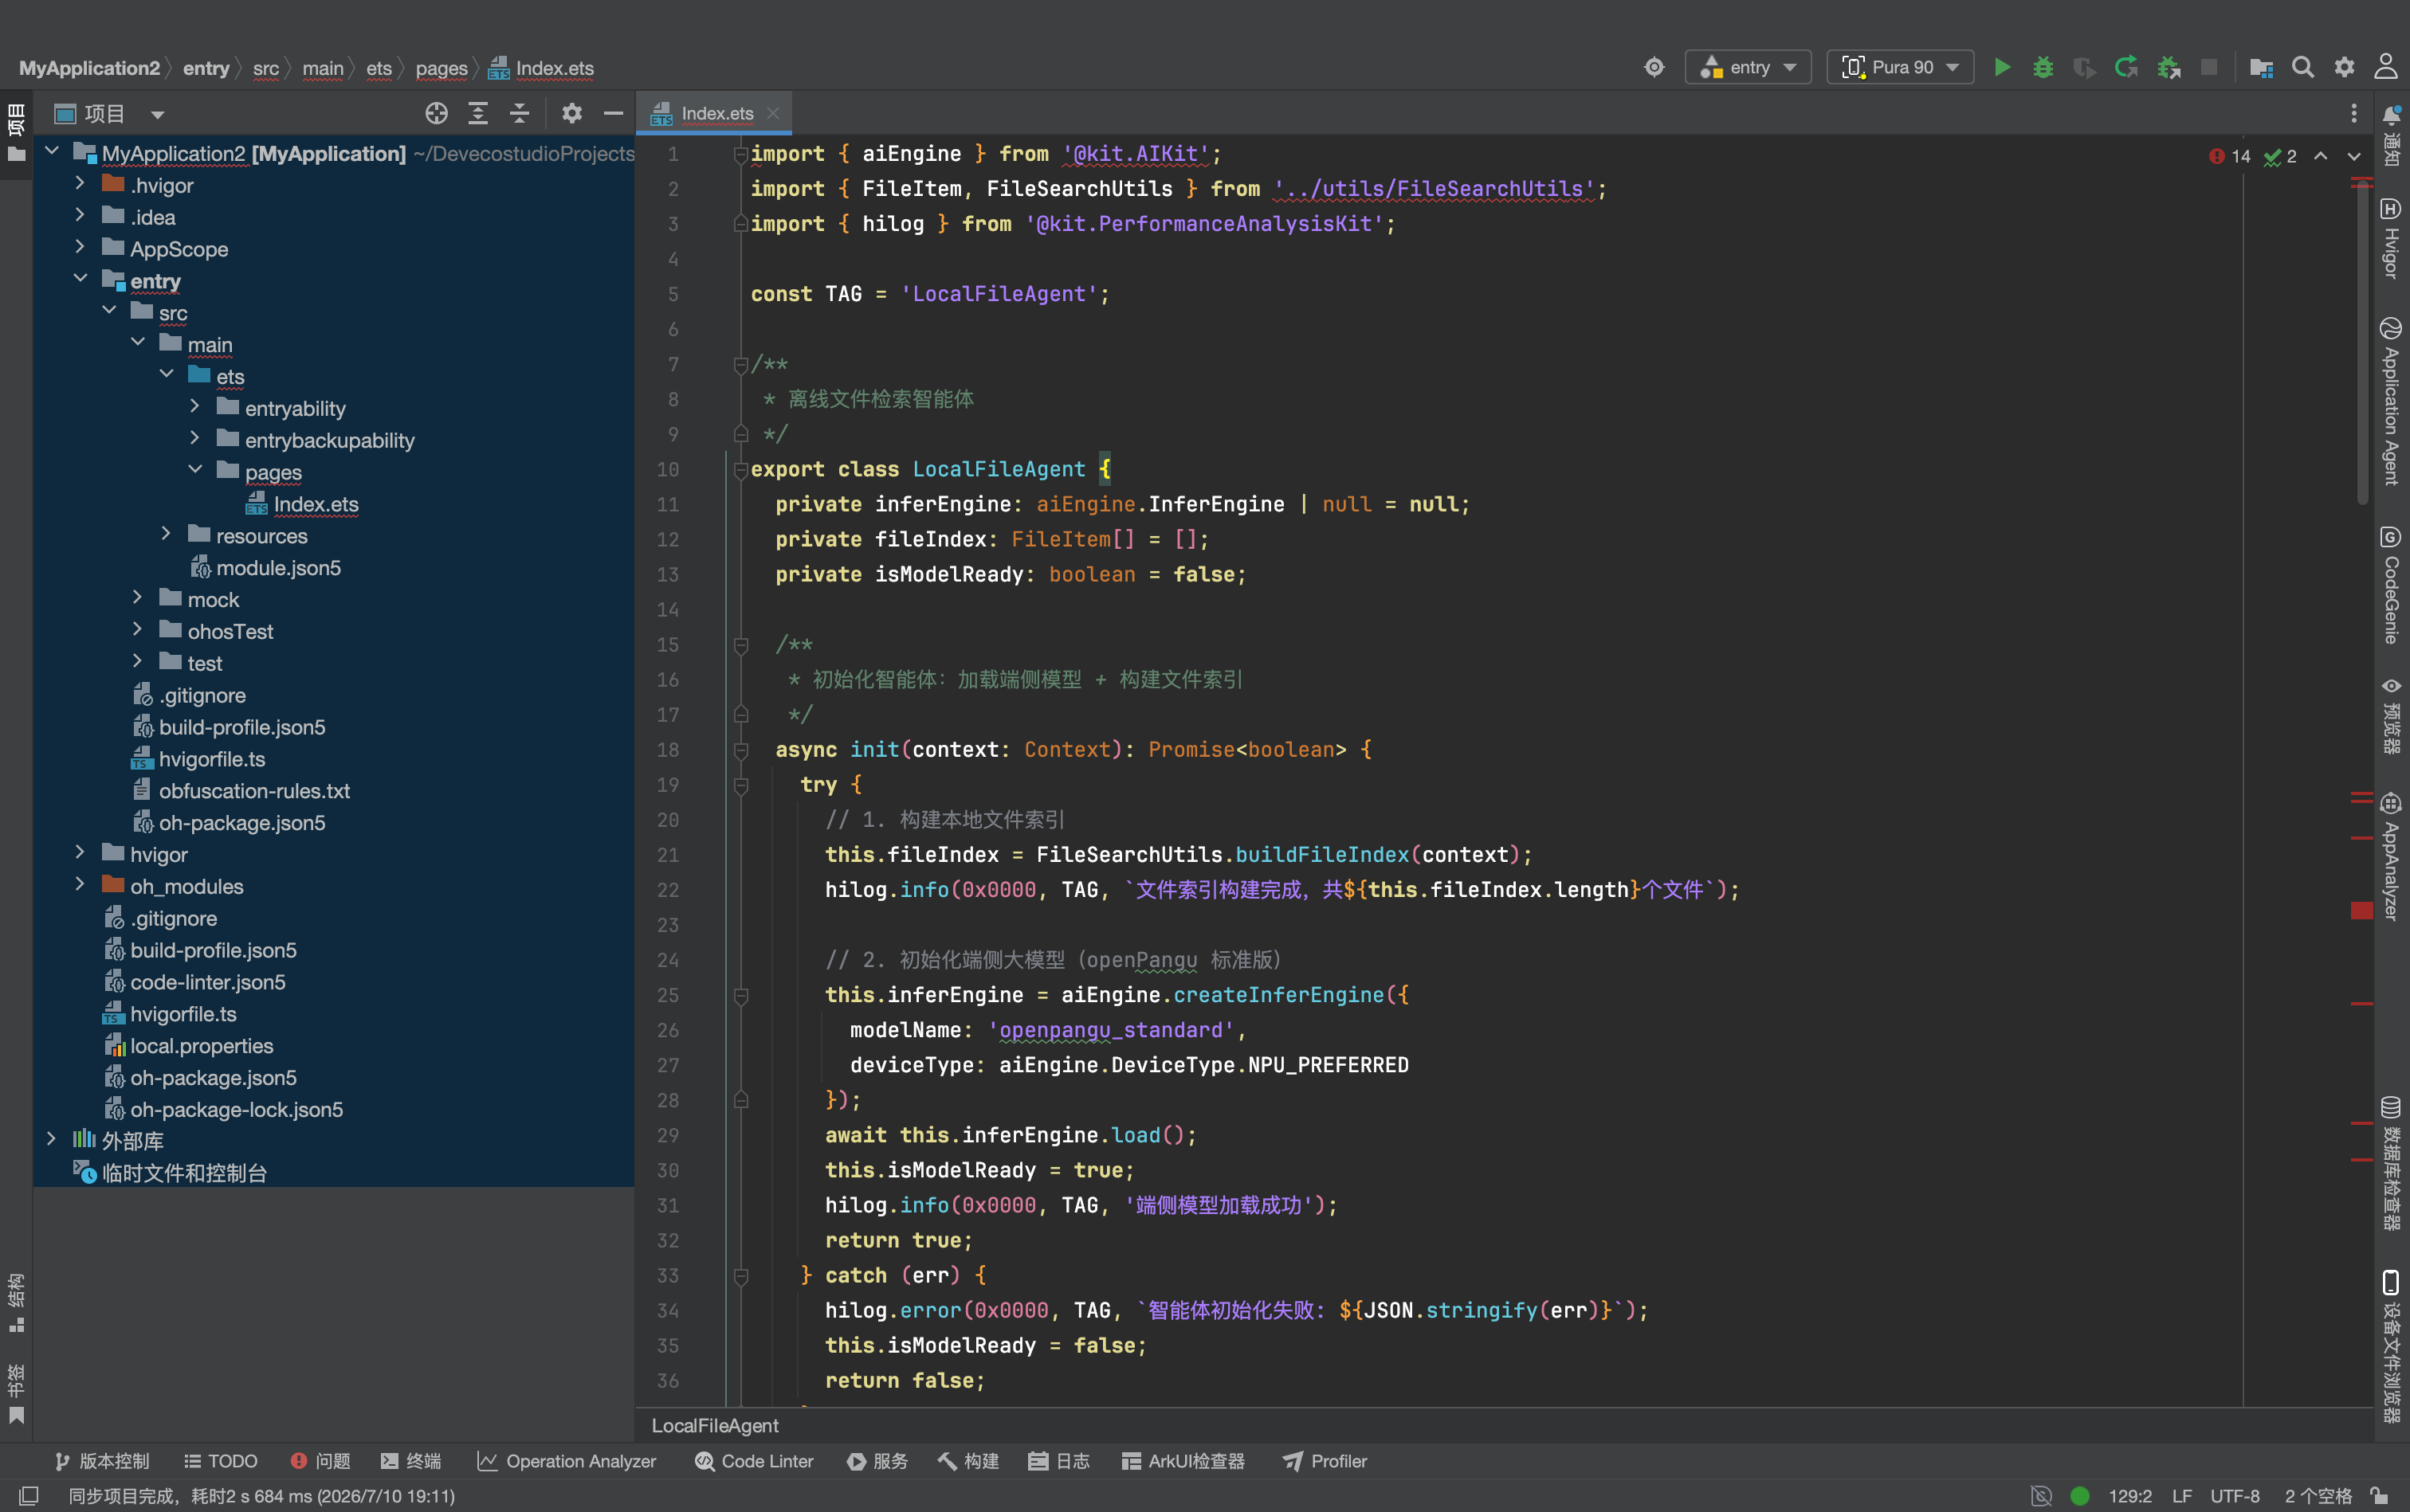The image size is (2410, 1512).
Task: Open the user account icon
Action: tap(2385, 67)
